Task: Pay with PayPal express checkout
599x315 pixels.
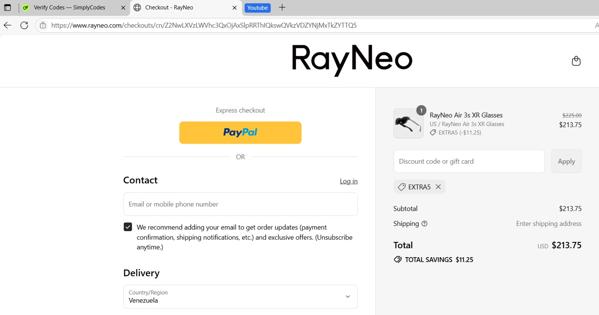Action: click(x=240, y=133)
